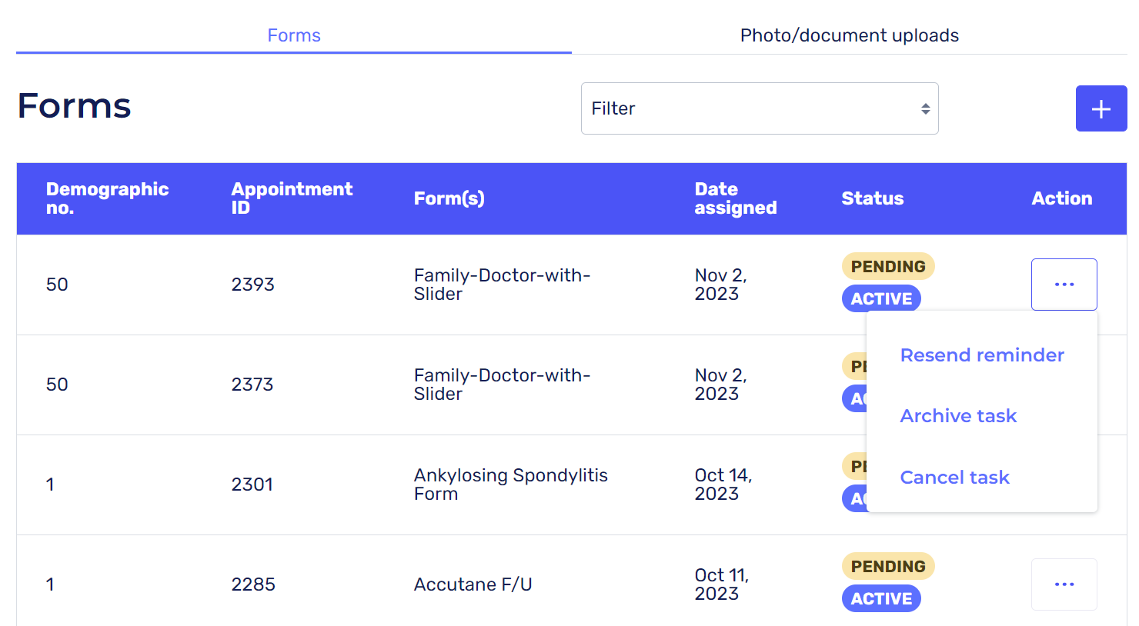The width and height of the screenshot is (1139, 626).
Task: Open actions menu for Accutane F/U row
Action: coord(1064,584)
